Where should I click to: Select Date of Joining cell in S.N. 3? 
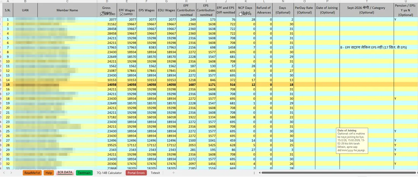(327, 29)
